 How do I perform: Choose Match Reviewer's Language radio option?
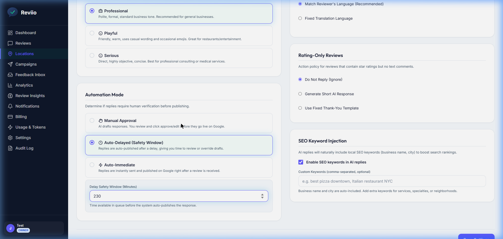(x=300, y=4)
